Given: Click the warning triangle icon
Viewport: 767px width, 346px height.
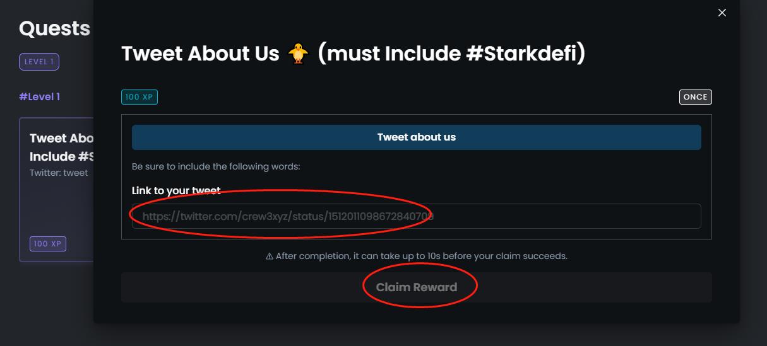Looking at the screenshot, I should point(270,256).
